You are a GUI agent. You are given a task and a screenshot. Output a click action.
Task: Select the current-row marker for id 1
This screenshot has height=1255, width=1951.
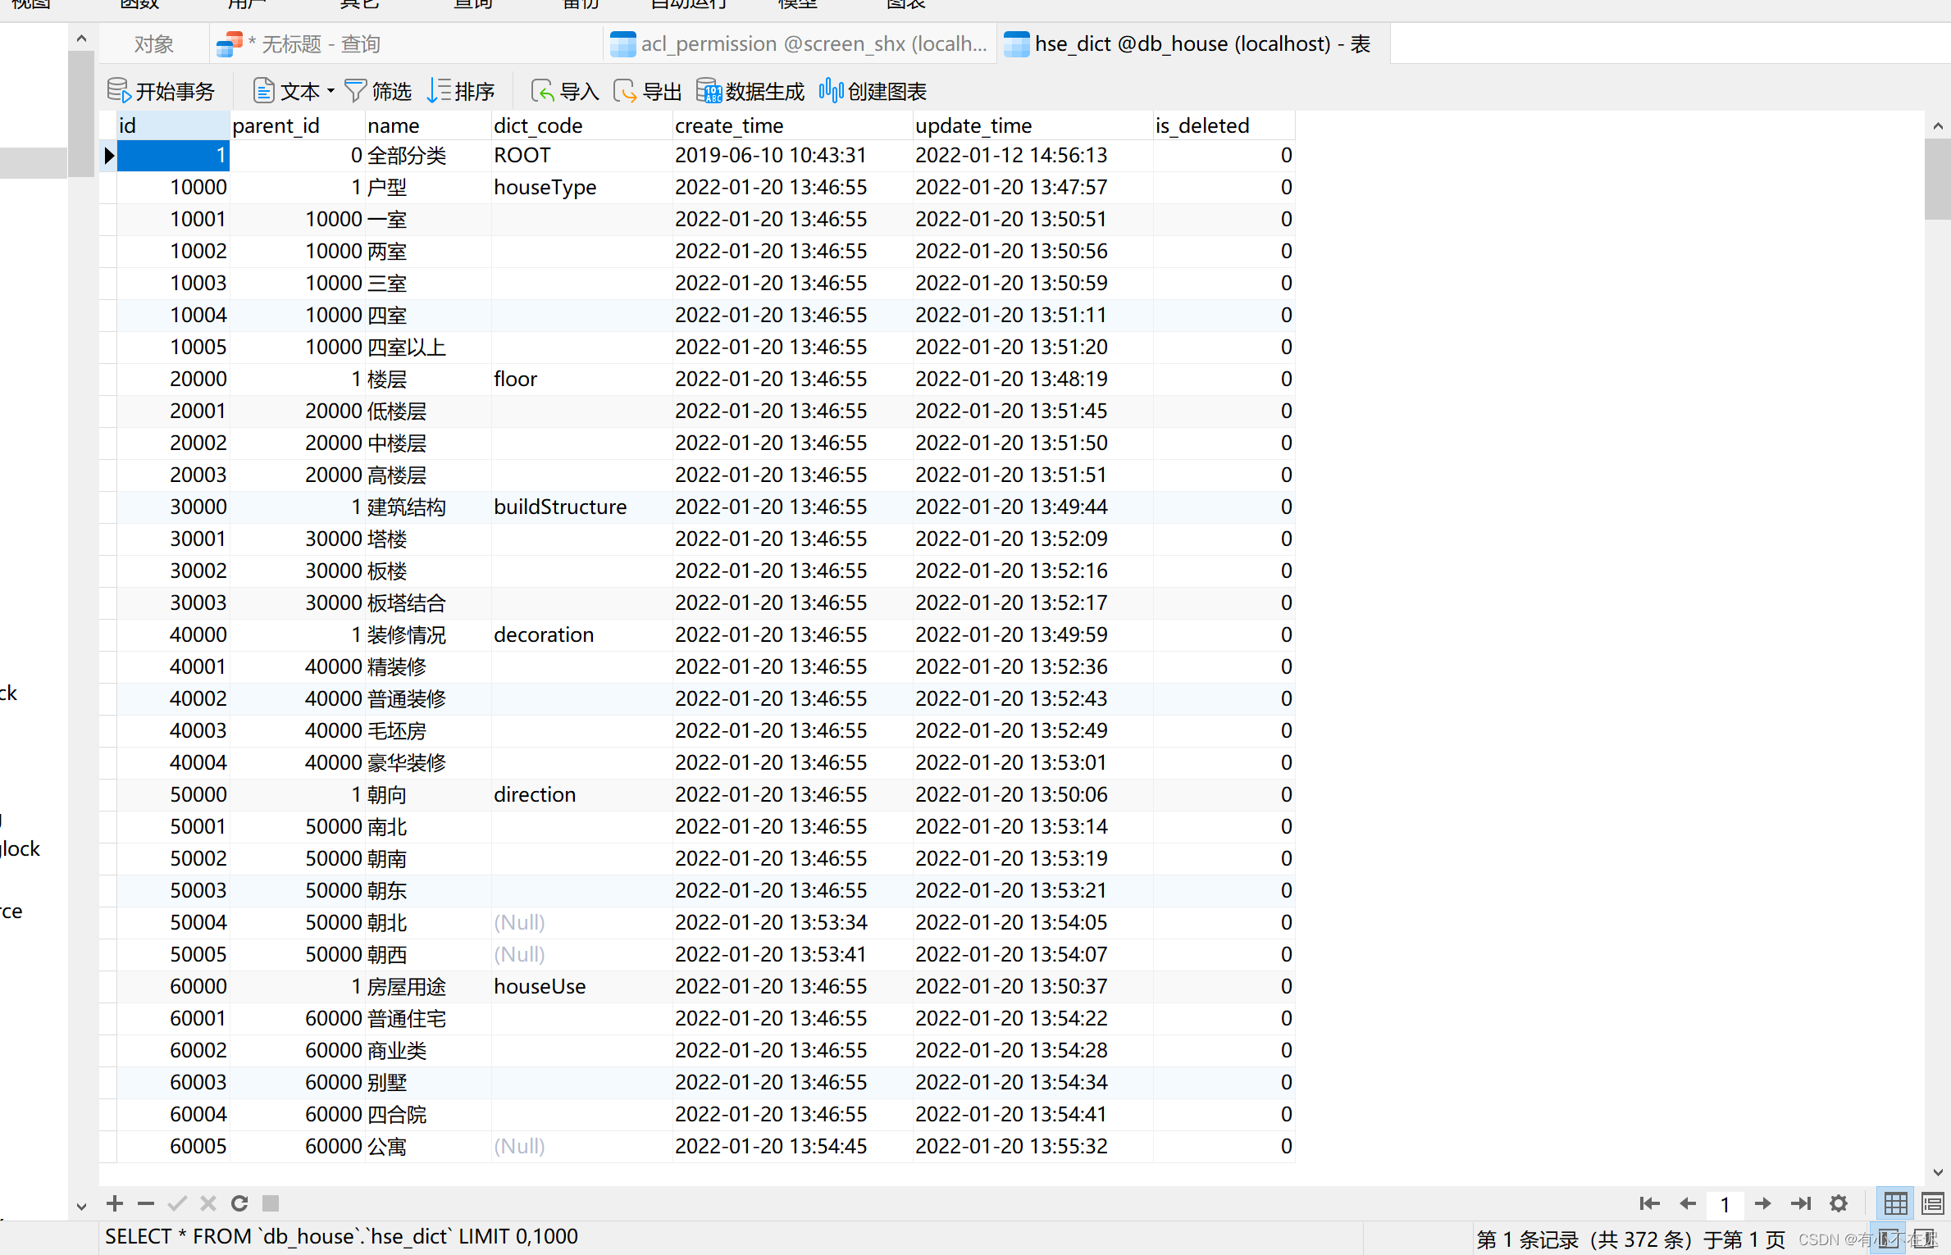[x=108, y=155]
